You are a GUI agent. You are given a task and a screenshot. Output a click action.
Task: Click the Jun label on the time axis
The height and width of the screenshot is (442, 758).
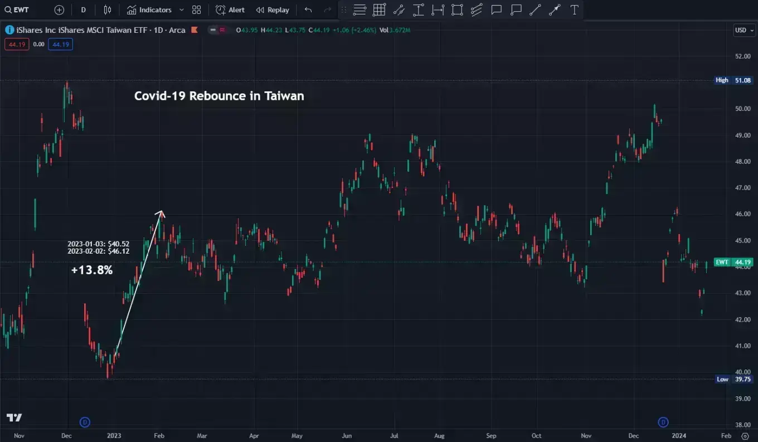[347, 436]
